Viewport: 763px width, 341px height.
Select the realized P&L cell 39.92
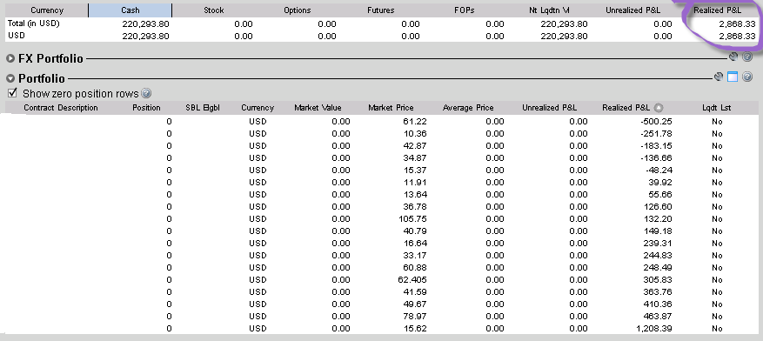(660, 182)
